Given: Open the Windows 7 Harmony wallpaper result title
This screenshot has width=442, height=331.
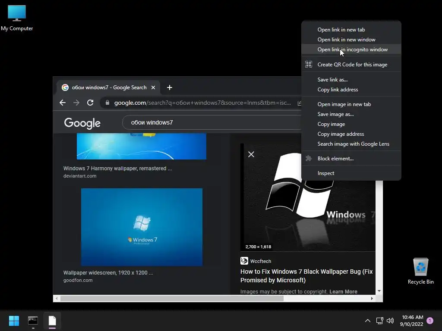Looking at the screenshot, I should (117, 169).
